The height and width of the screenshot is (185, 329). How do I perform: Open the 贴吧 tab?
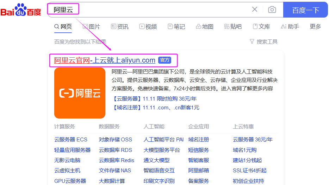pyautogui.click(x=233, y=27)
